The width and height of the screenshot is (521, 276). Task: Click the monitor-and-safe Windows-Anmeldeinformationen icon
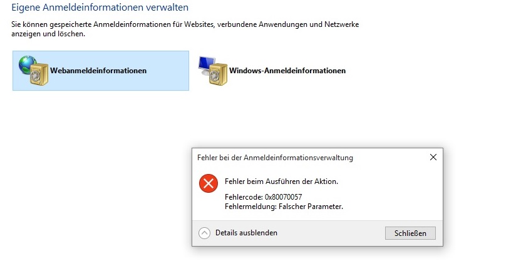click(x=213, y=71)
